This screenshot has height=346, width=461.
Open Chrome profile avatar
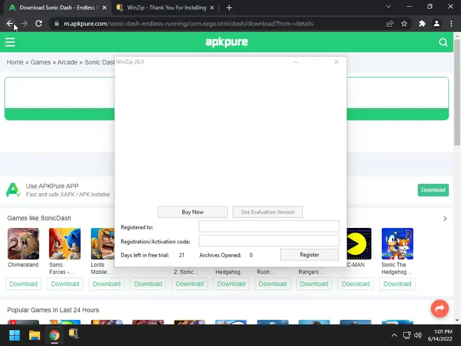[437, 23]
